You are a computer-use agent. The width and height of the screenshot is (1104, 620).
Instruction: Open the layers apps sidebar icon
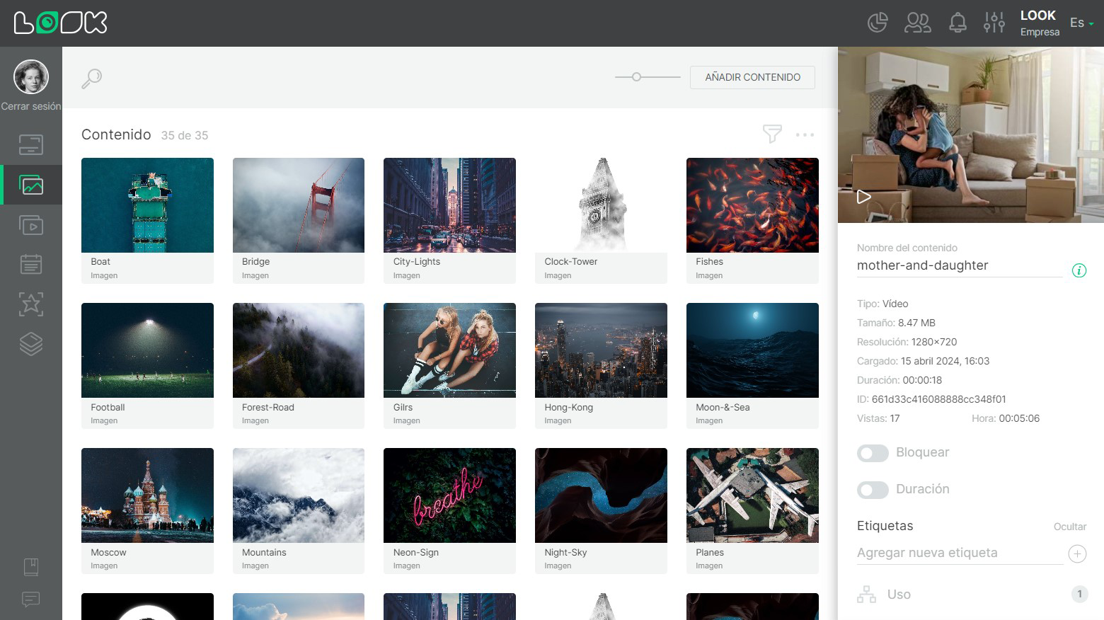coord(31,344)
